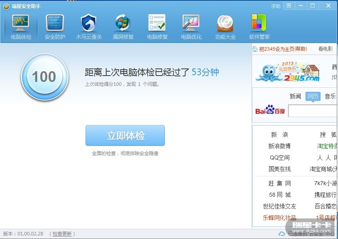Start checkup with 立即体检 button
The image size is (338, 239).
tap(125, 135)
